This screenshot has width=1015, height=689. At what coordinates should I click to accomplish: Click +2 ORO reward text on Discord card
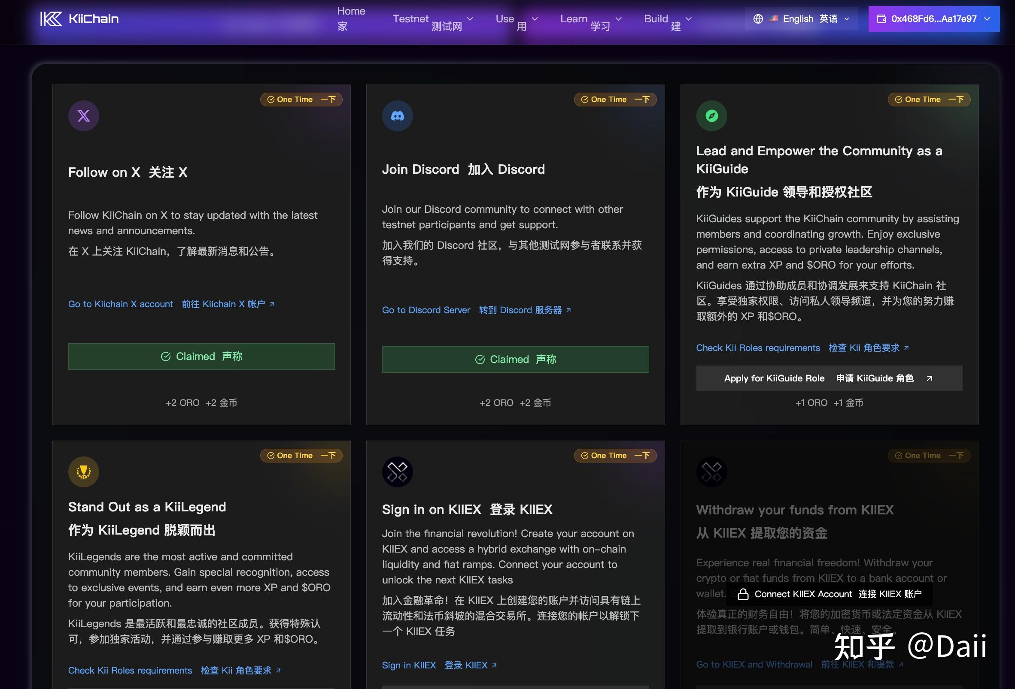(x=515, y=403)
